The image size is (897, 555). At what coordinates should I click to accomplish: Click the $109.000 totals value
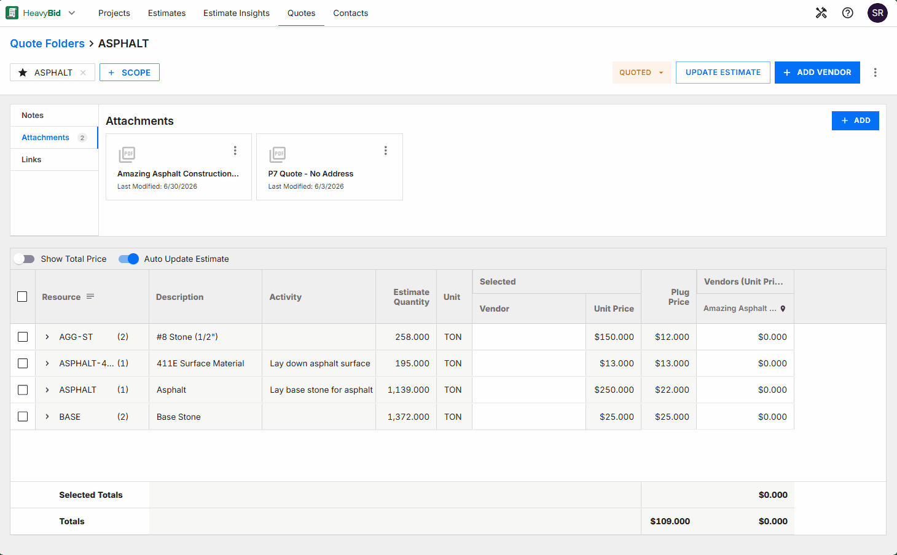pos(670,521)
